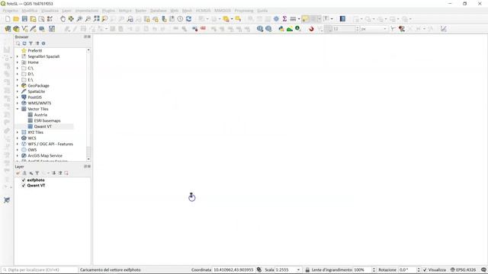Expand the WMS/WMTS tree node
This screenshot has width=488, height=274.
18,104
